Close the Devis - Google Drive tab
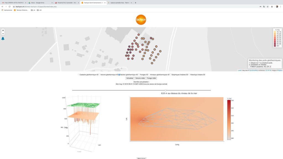This screenshot has width=283, height=159. pos(52,3)
